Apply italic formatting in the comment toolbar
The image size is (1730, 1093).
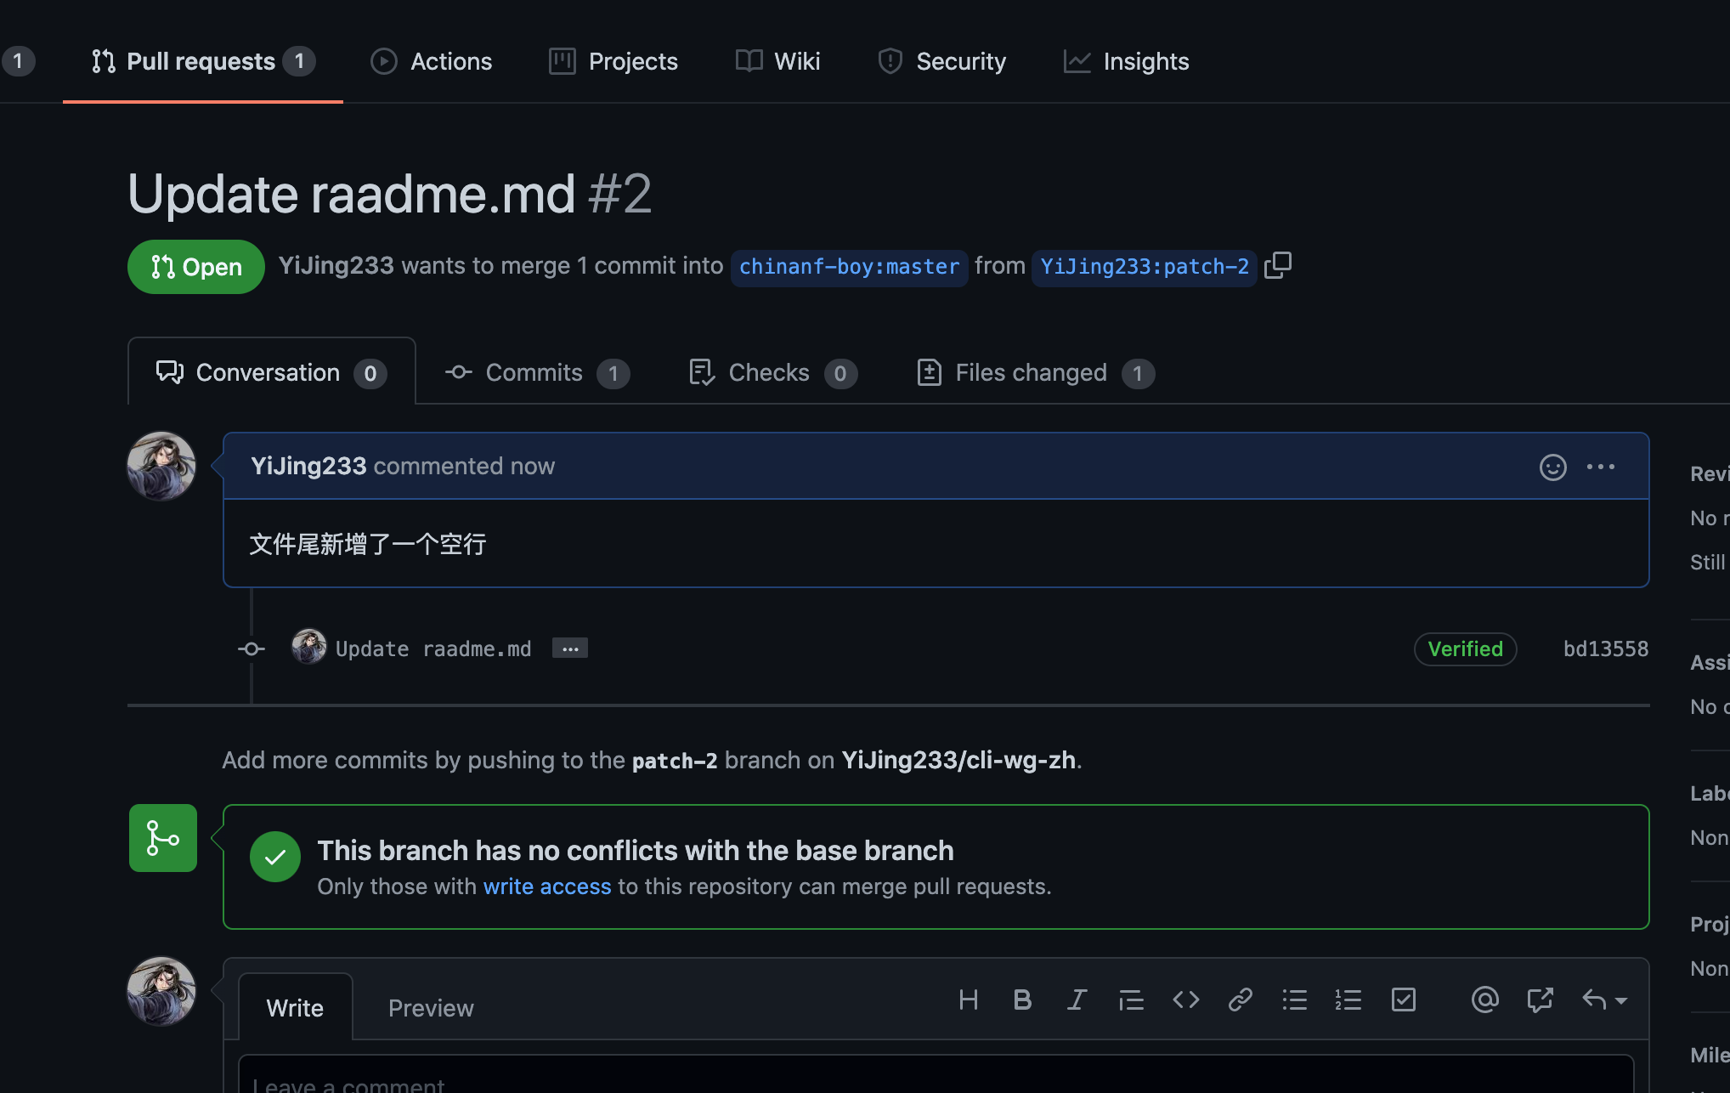(1077, 1000)
